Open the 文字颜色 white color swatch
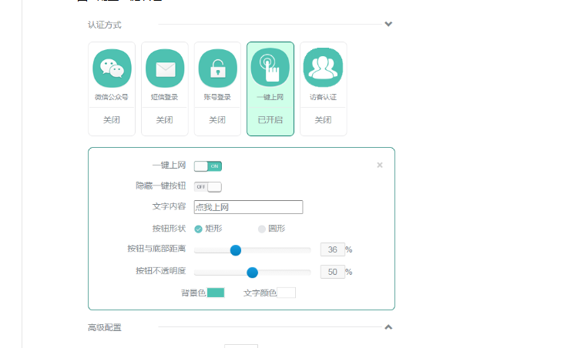 pyautogui.click(x=287, y=293)
